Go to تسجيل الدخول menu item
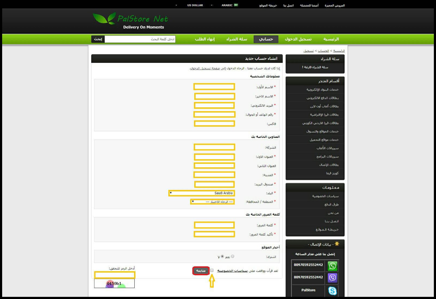 pyautogui.click(x=298, y=39)
